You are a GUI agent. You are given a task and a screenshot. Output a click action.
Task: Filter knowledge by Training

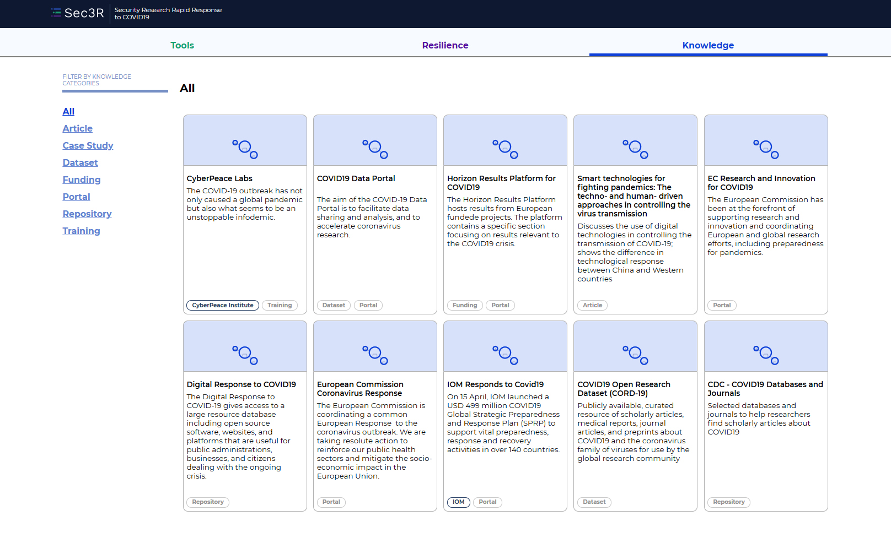click(81, 231)
